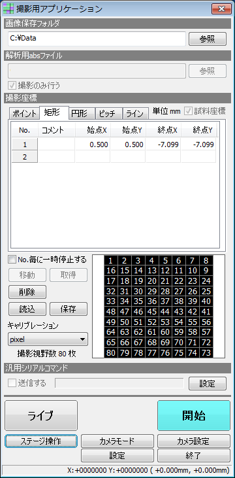Click the 開始 start button
This screenshot has width=235, height=478.
click(194, 415)
